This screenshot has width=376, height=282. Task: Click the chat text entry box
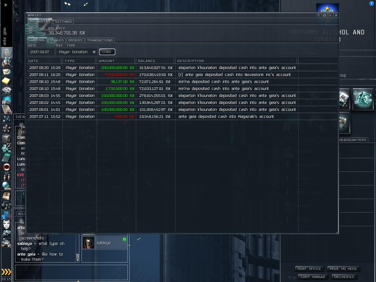pos(72,272)
